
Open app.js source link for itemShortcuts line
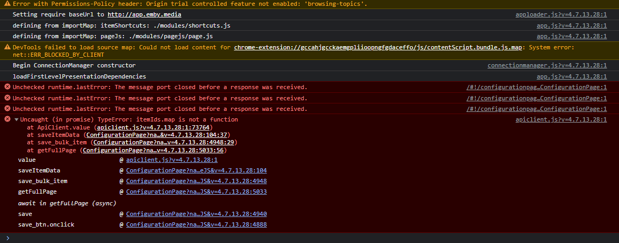(x=572, y=25)
